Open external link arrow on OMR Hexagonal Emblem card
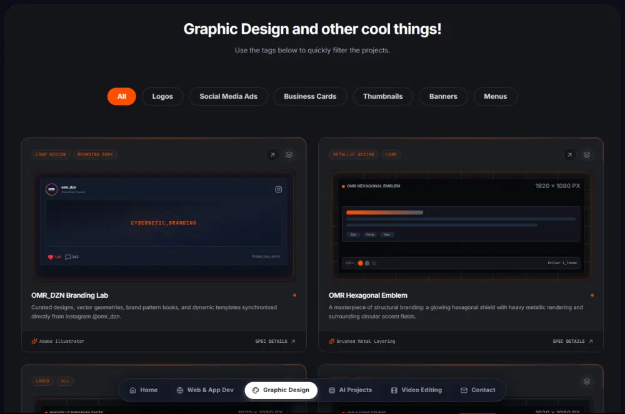This screenshot has width=625, height=414. tap(569, 155)
